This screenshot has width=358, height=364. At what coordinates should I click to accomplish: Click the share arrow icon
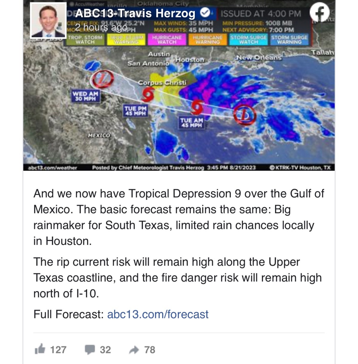click(134, 350)
